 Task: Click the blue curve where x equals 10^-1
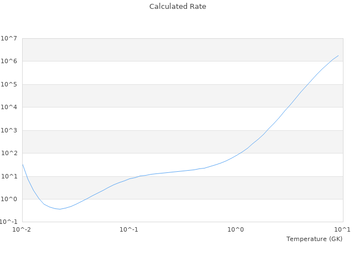(129, 178)
